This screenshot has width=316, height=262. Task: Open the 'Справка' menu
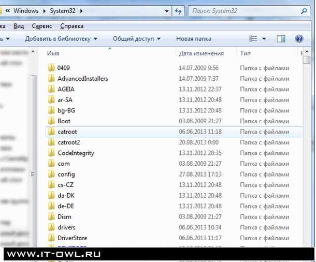coord(71,26)
